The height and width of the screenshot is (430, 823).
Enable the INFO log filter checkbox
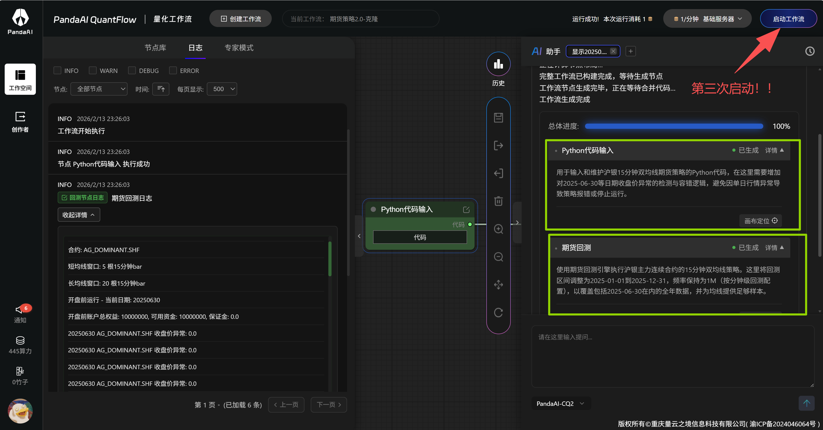(57, 70)
